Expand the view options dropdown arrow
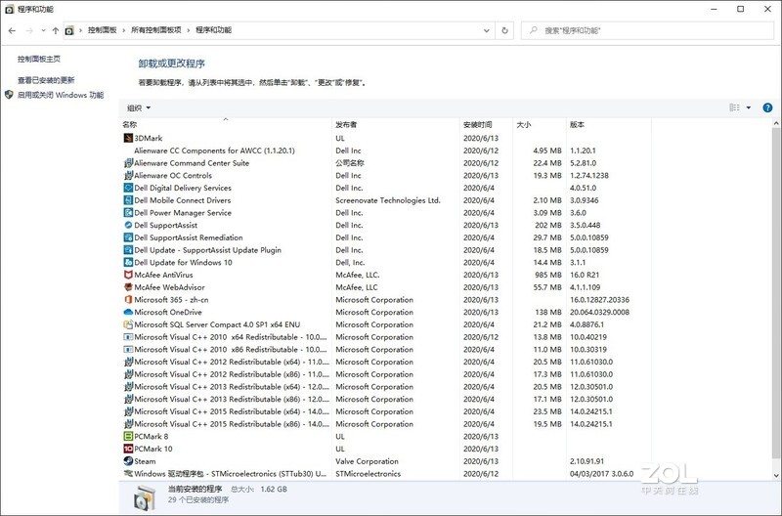The height and width of the screenshot is (516, 782). (748, 107)
